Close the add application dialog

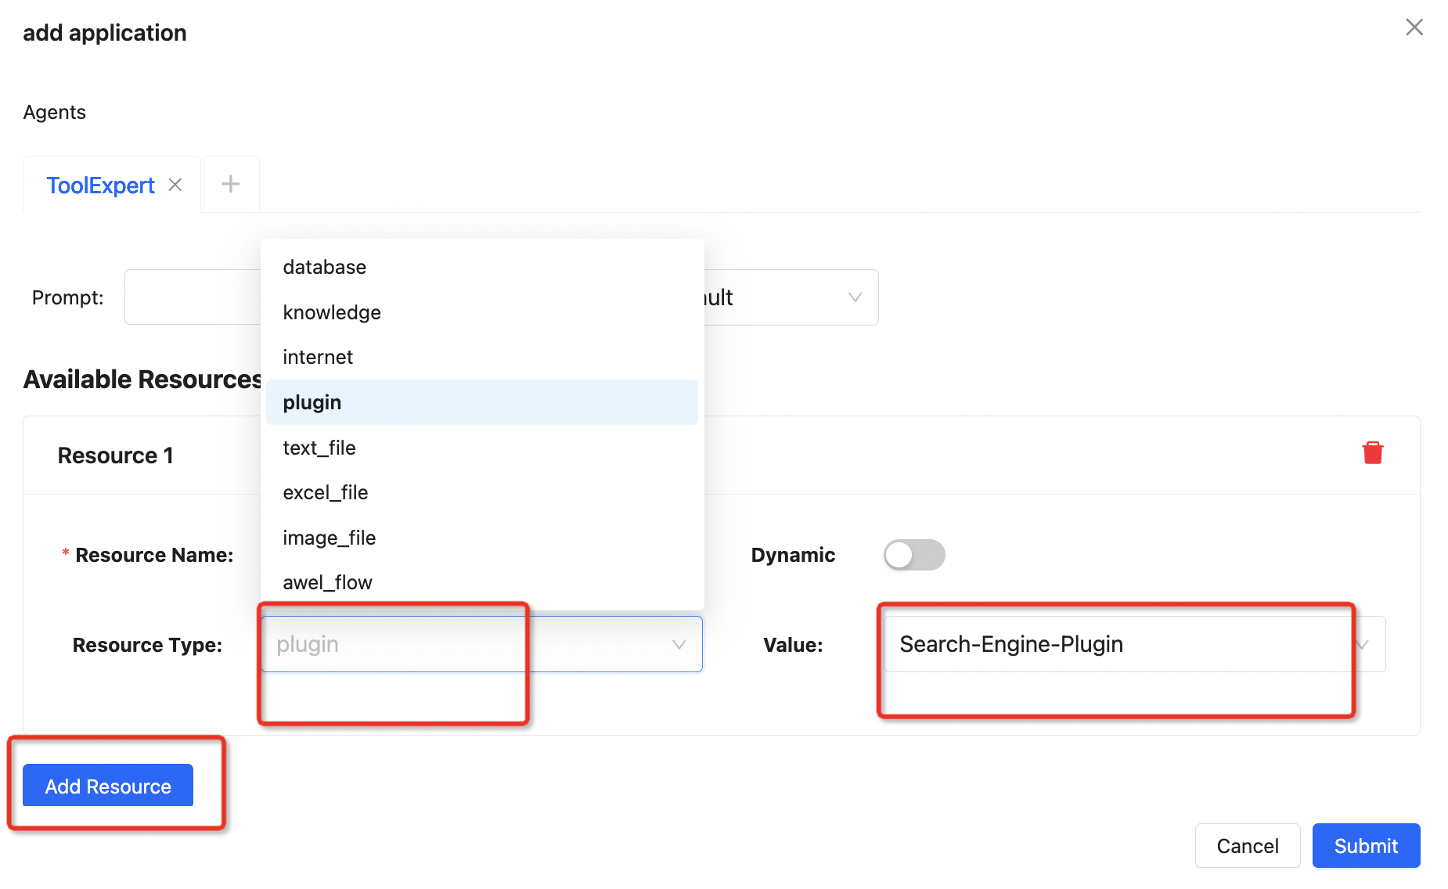coord(1414,27)
